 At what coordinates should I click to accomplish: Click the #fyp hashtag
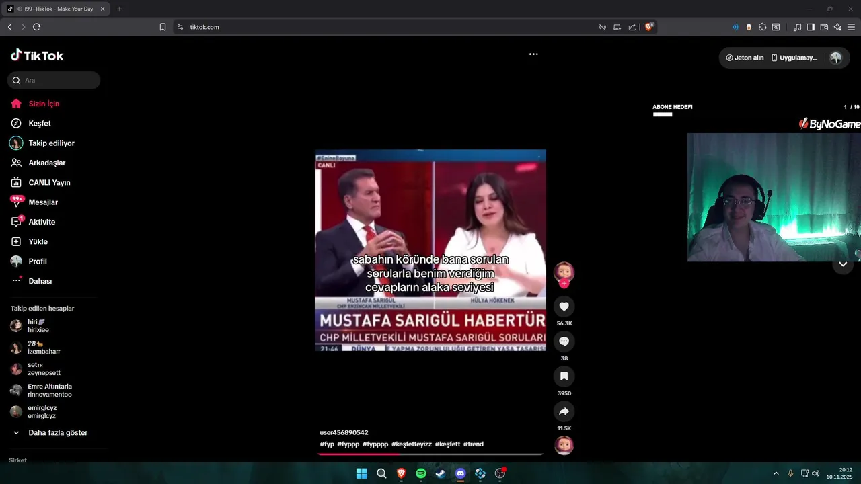(x=327, y=444)
